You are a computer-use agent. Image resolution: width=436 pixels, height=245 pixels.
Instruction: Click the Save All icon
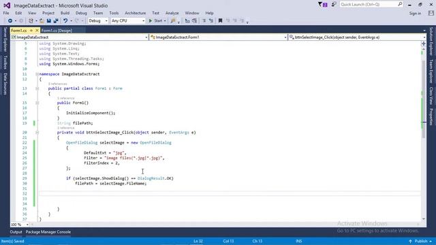tap(56, 21)
